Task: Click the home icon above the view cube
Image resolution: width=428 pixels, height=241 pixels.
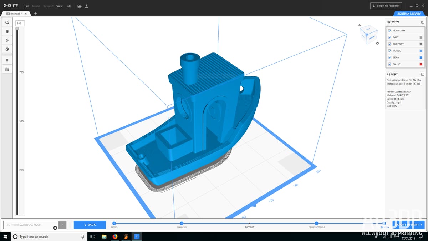Action: (x=360, y=25)
